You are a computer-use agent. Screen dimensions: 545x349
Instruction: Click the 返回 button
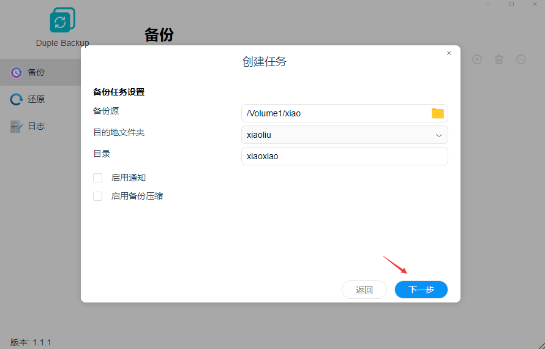364,290
